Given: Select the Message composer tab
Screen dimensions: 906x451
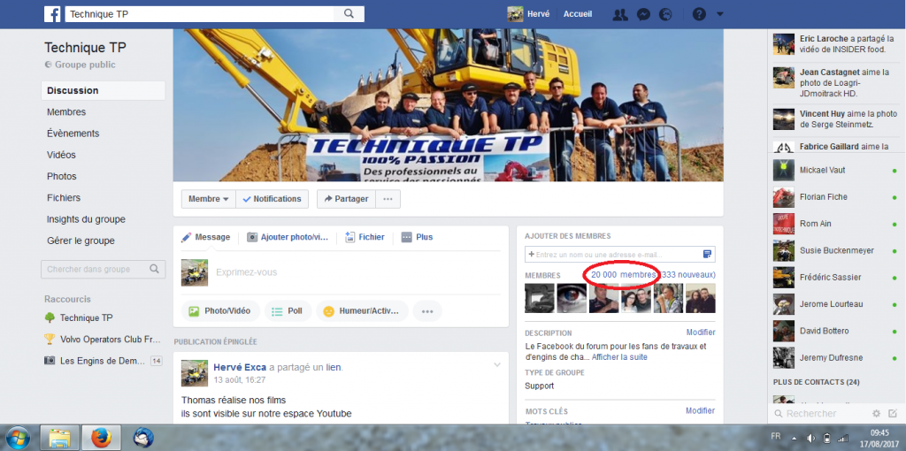Looking at the screenshot, I should click(x=205, y=237).
